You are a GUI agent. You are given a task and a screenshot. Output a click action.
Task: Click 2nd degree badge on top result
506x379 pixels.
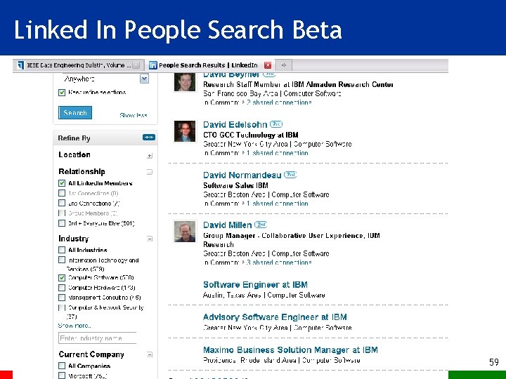pyautogui.click(x=268, y=74)
